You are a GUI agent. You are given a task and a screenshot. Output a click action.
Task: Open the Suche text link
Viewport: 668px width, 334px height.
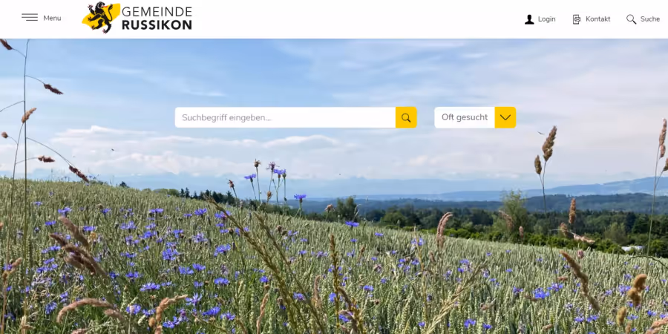[650, 19]
